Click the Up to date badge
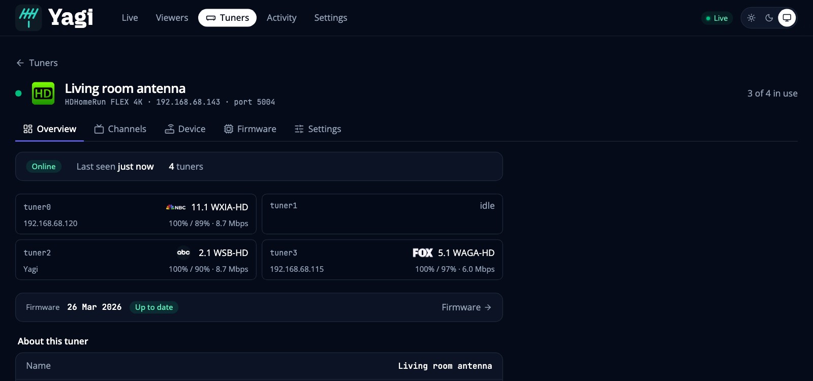The height and width of the screenshot is (381, 813). [154, 307]
